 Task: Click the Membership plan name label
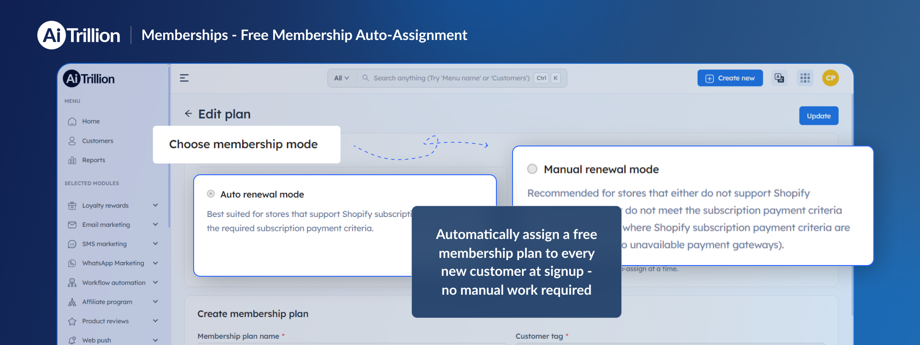(x=238, y=336)
